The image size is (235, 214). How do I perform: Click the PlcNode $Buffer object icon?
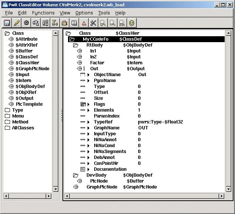coord(79,181)
